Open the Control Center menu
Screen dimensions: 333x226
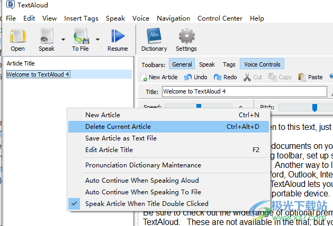[220, 18]
